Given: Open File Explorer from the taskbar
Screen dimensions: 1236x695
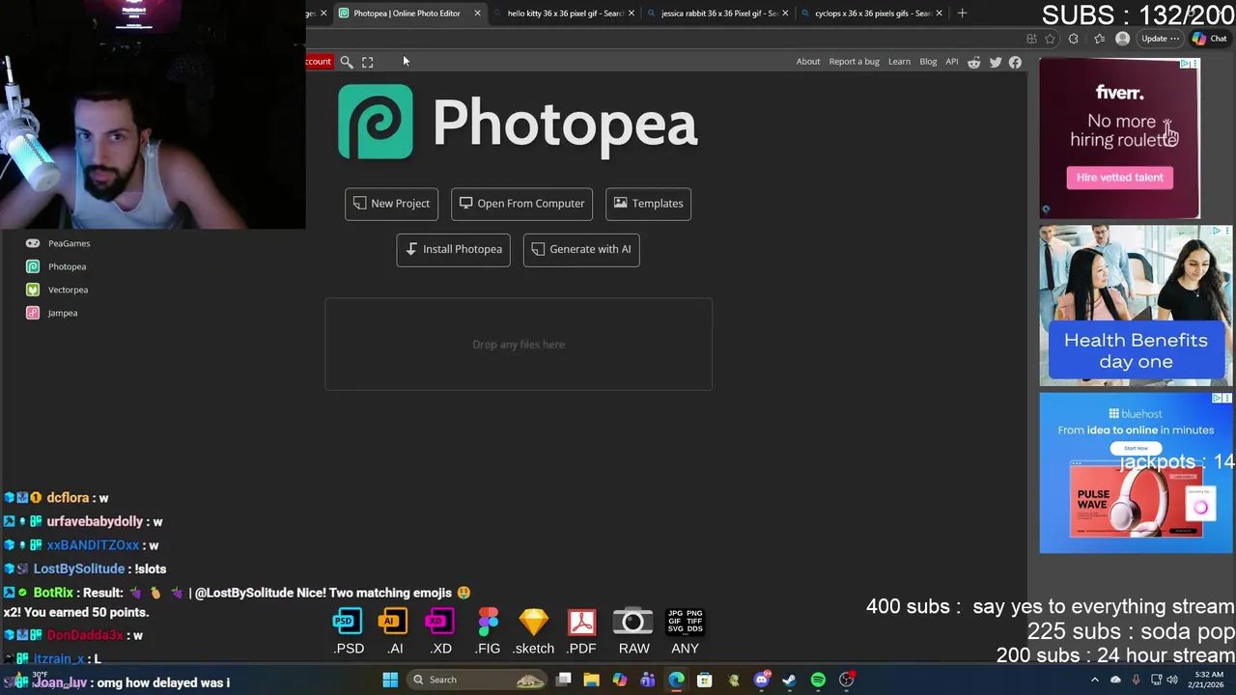Looking at the screenshot, I should [x=591, y=680].
